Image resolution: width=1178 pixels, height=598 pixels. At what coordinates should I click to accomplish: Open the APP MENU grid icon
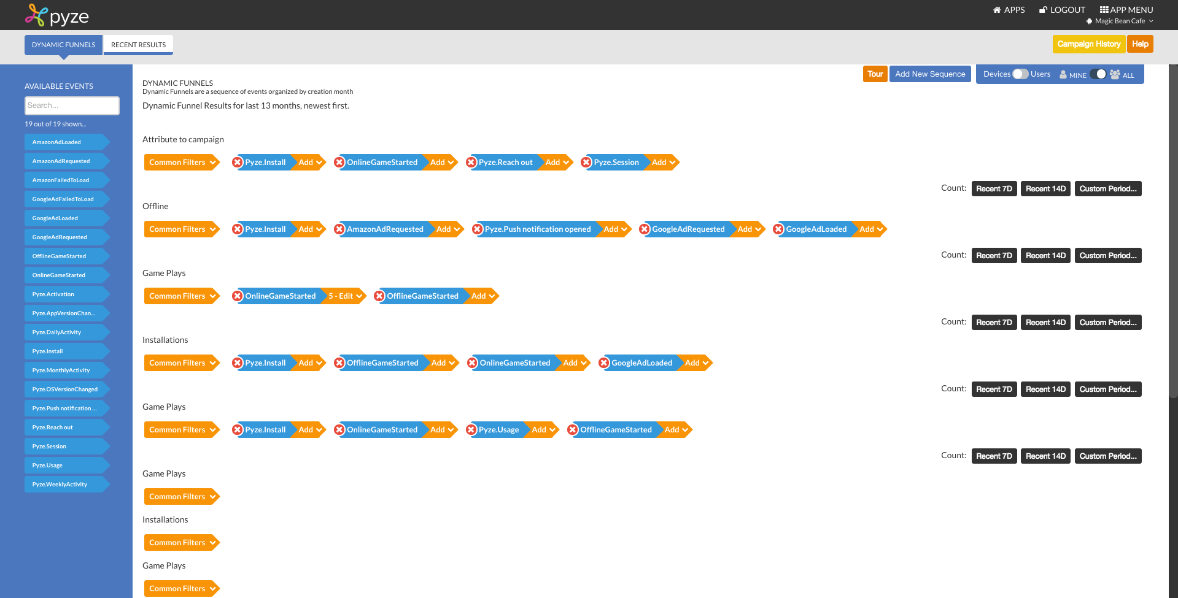click(1104, 10)
